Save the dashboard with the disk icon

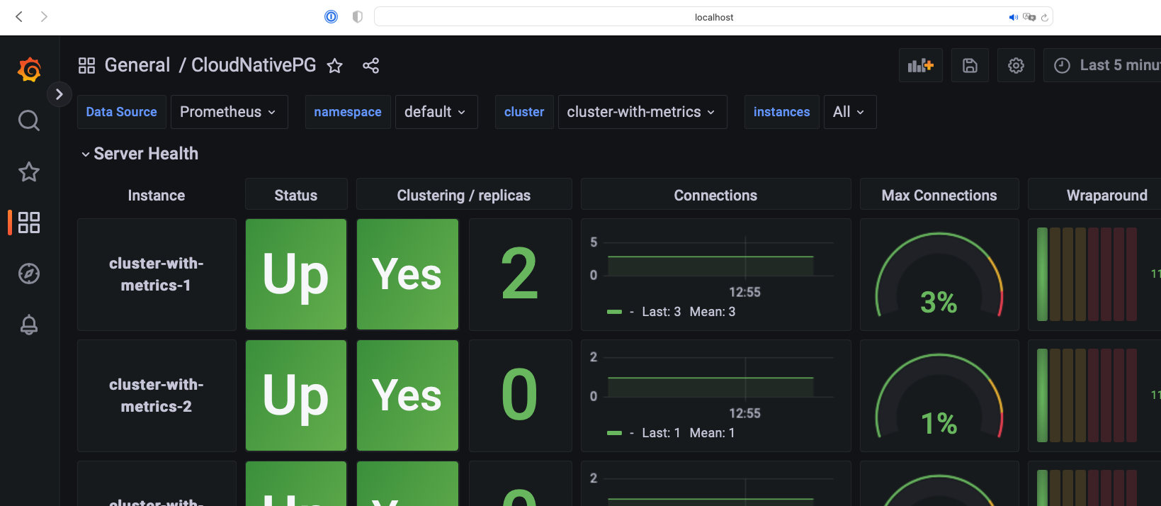(x=970, y=65)
